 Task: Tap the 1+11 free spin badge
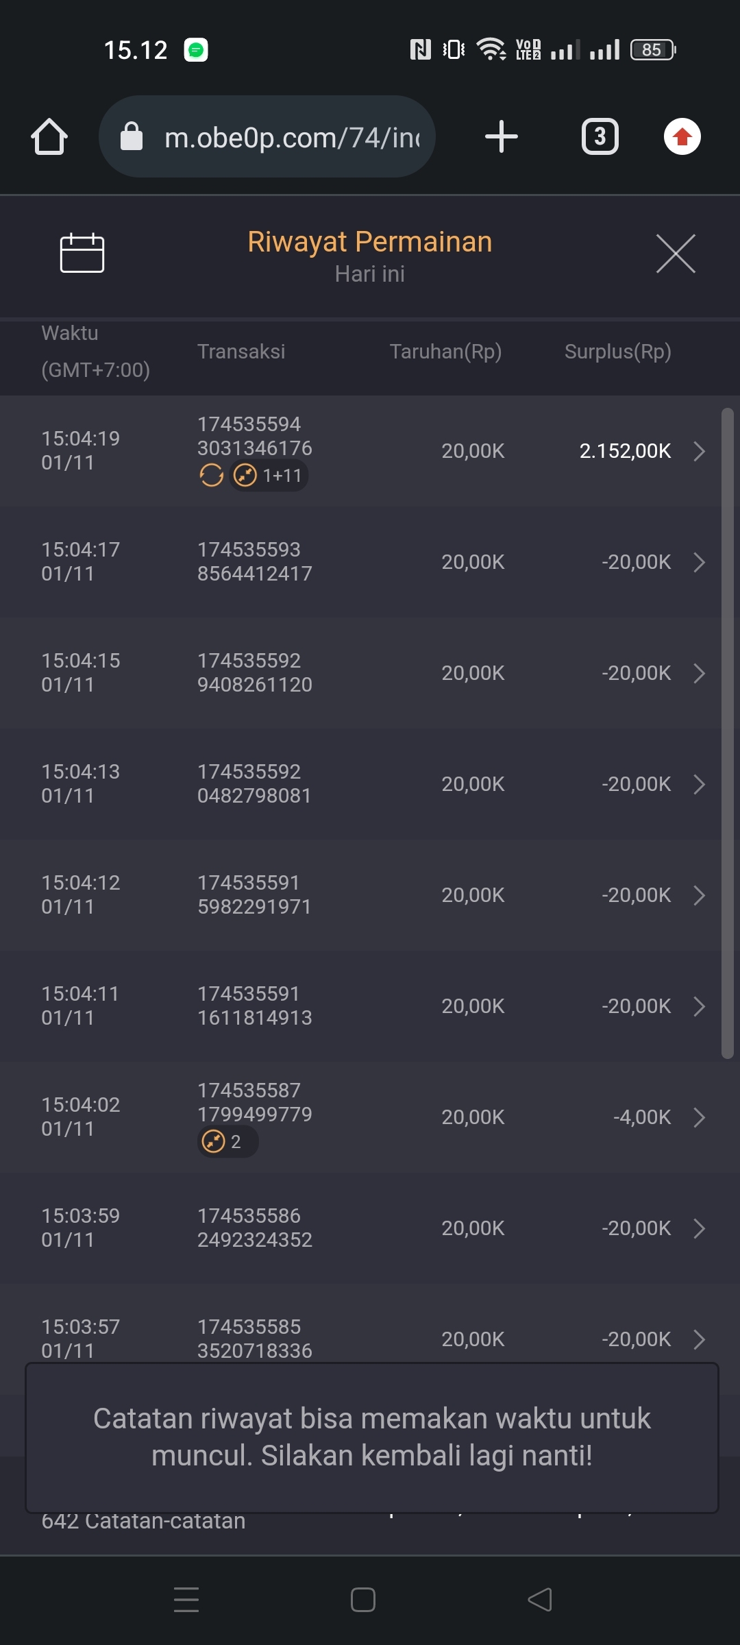tap(270, 475)
